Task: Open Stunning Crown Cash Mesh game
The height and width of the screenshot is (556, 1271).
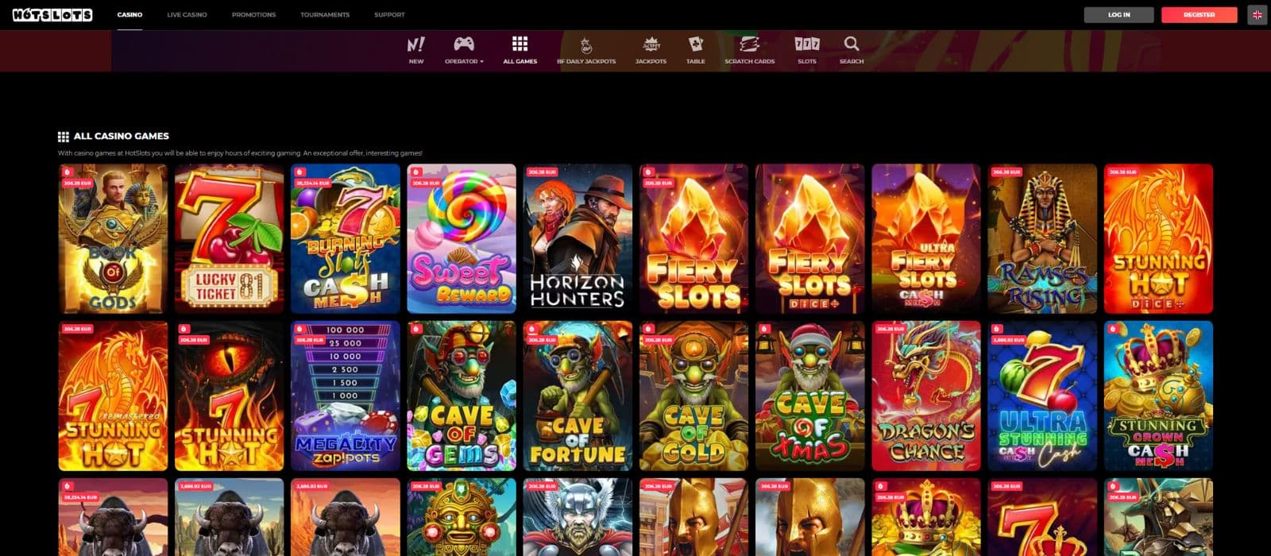Action: 1158,396
